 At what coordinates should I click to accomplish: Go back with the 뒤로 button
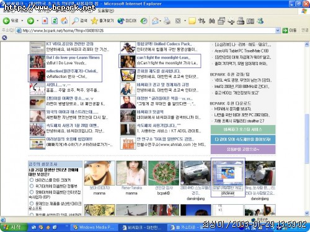[x=11, y=20]
